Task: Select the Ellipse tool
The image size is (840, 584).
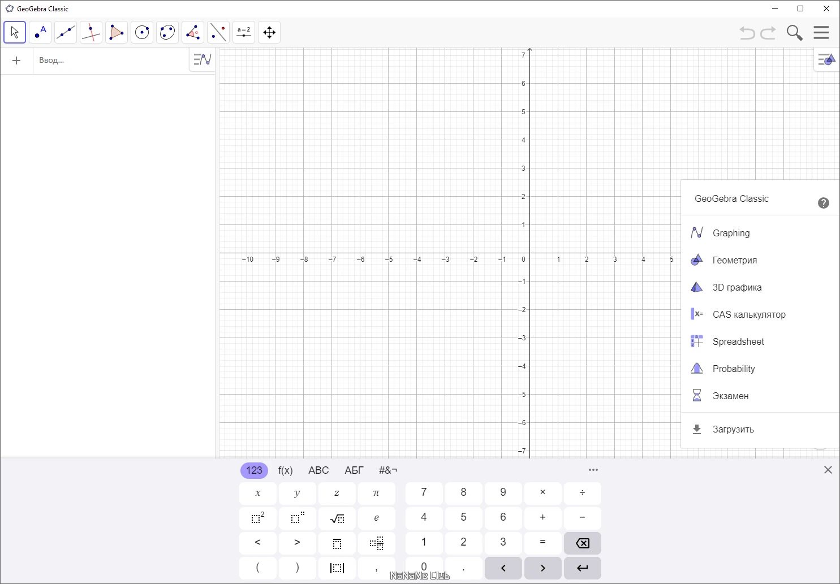Action: click(x=167, y=32)
